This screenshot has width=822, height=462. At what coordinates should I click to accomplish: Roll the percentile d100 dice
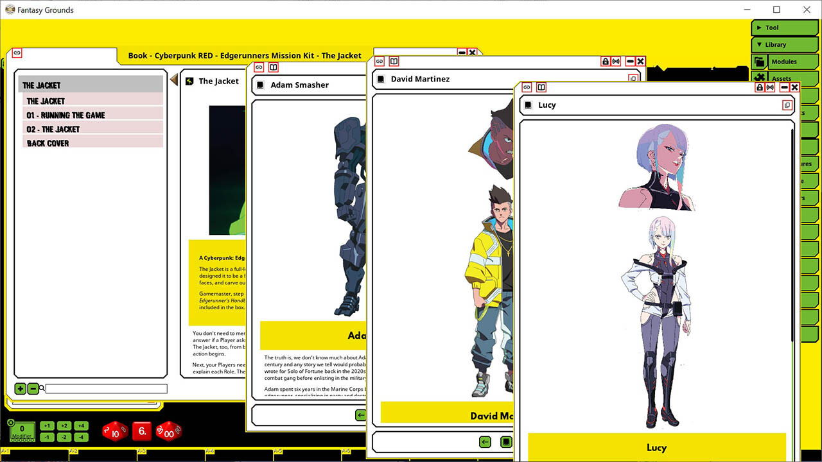pos(168,431)
